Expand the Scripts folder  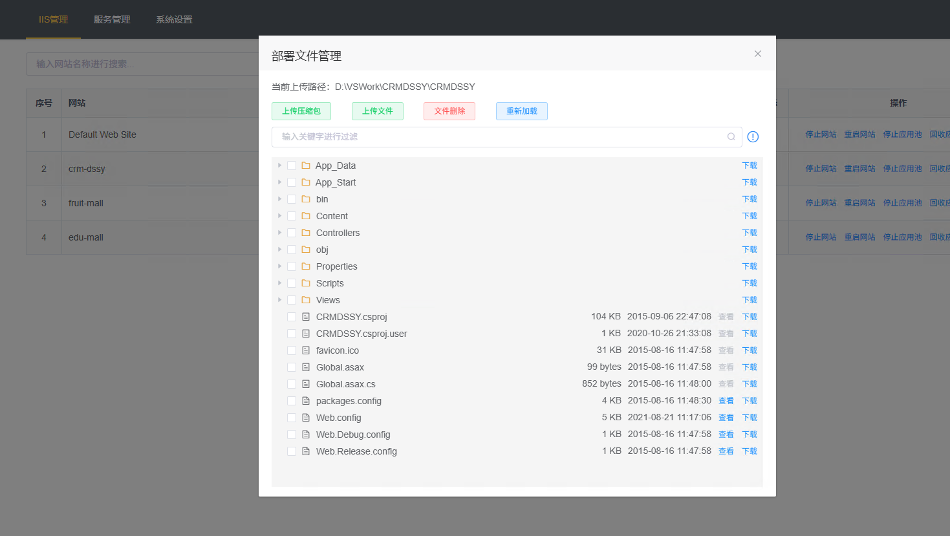coord(279,283)
